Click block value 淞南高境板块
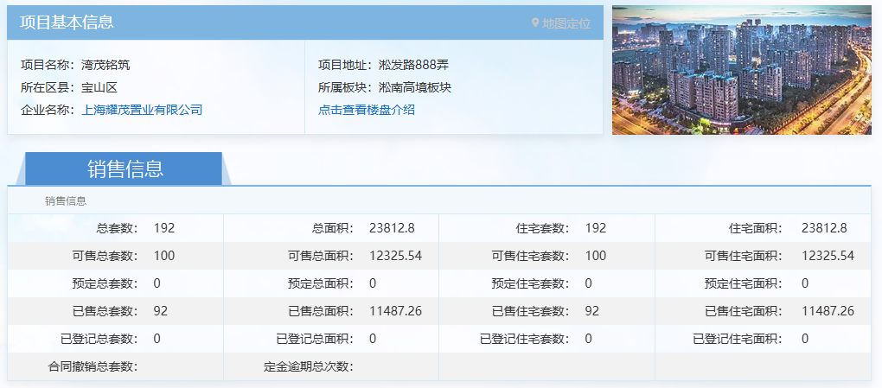882x388 pixels. point(415,87)
